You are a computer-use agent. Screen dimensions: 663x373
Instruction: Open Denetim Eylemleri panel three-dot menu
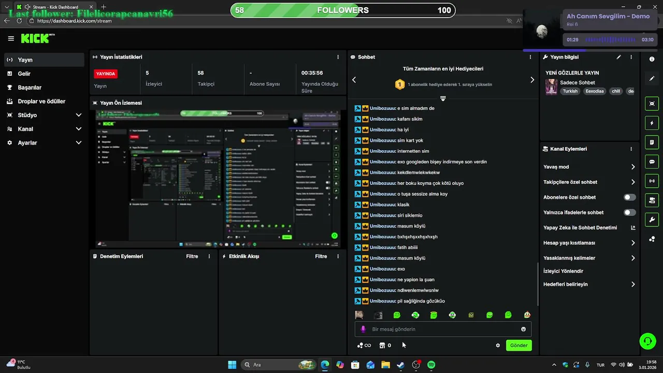pyautogui.click(x=209, y=256)
